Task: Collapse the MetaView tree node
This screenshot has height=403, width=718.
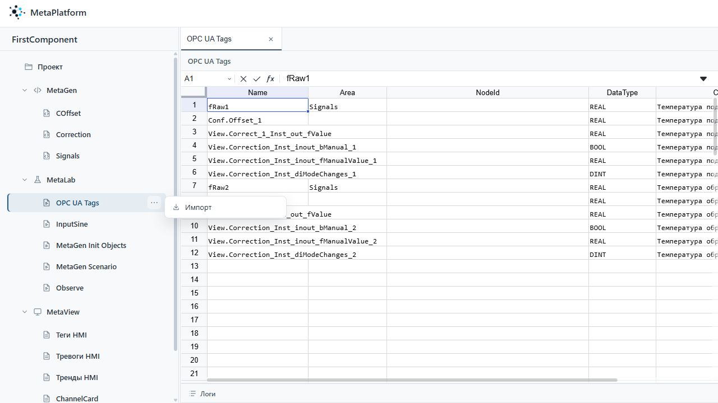Action: pyautogui.click(x=25, y=312)
